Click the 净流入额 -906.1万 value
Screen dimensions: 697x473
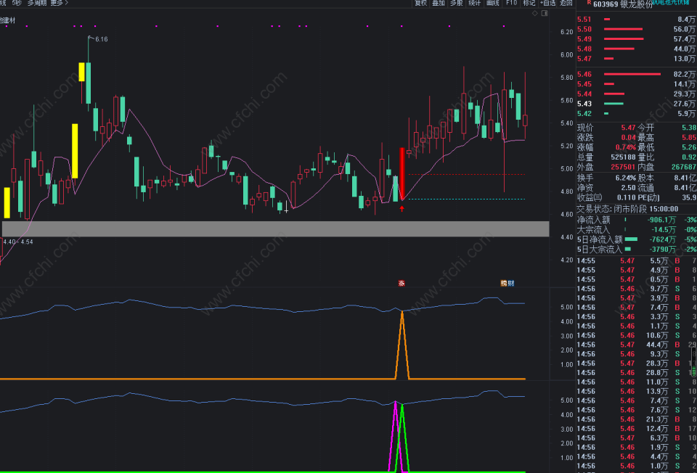663,220
